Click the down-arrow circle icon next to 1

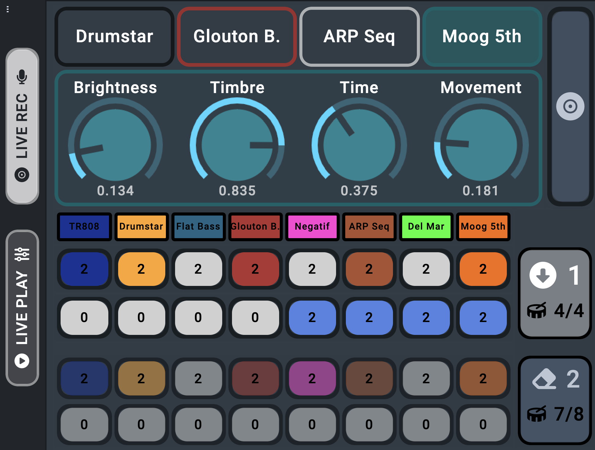point(543,275)
